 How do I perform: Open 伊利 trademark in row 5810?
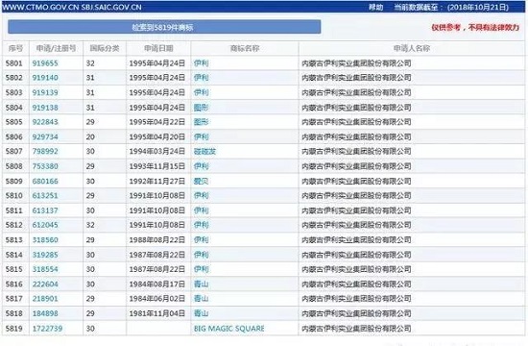click(201, 195)
